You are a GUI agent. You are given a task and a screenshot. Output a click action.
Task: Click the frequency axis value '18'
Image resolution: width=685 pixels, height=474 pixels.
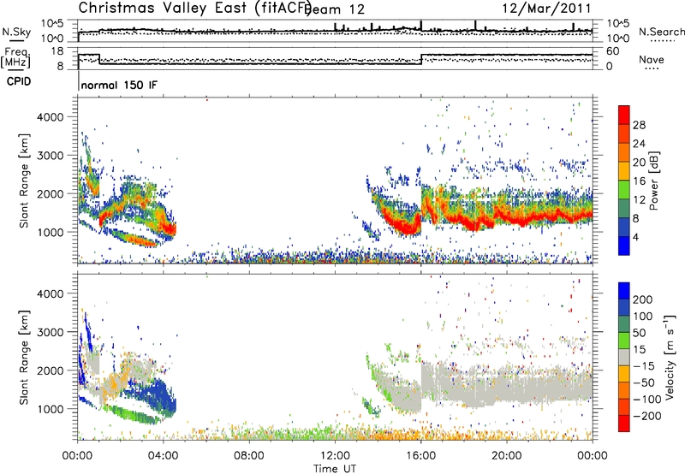tap(57, 51)
